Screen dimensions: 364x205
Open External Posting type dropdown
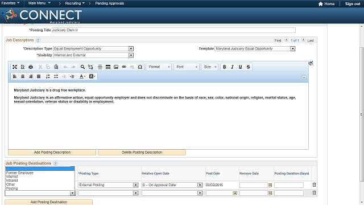coord(136,185)
